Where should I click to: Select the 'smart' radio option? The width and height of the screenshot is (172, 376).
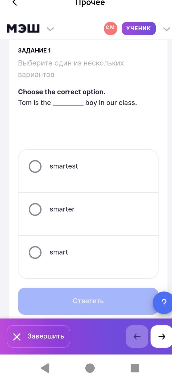pyautogui.click(x=35, y=252)
